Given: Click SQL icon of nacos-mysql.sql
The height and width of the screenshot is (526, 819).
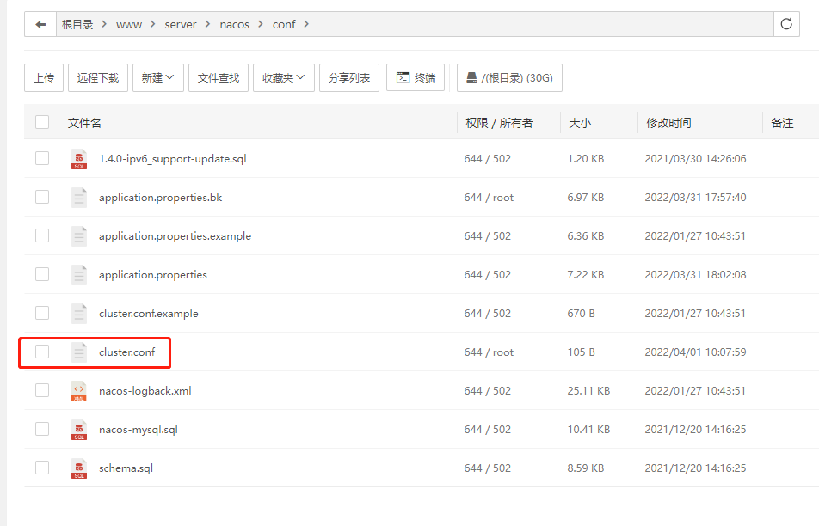Looking at the screenshot, I should click(x=79, y=430).
